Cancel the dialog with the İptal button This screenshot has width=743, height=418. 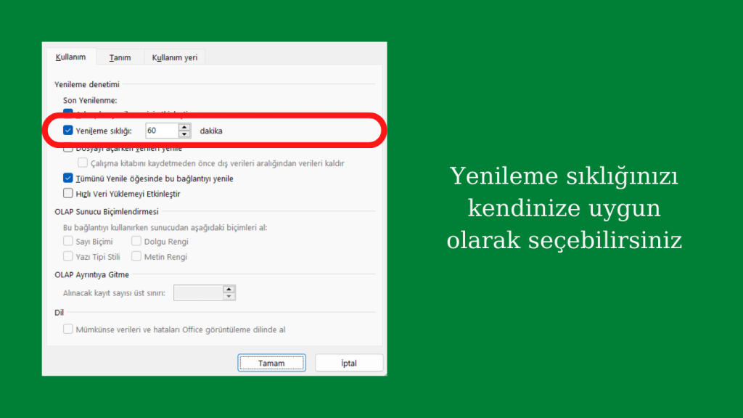[349, 363]
